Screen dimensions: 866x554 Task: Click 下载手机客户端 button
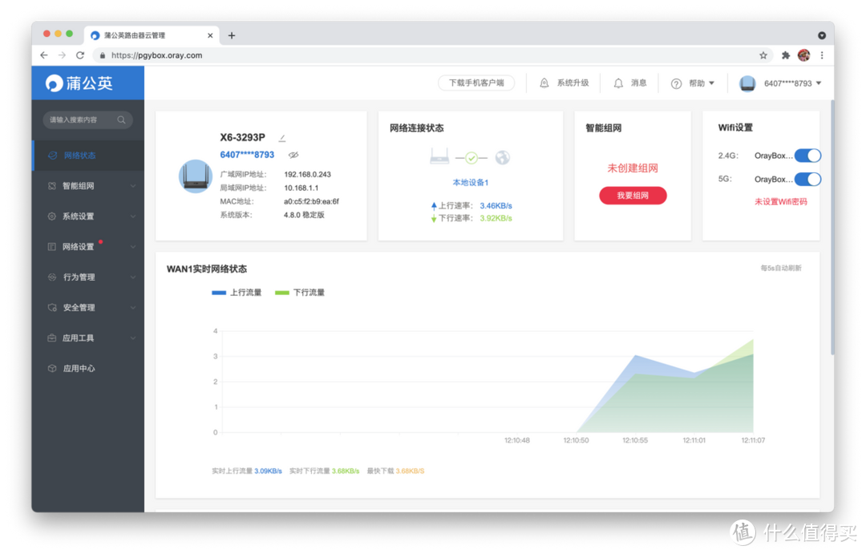pos(476,83)
